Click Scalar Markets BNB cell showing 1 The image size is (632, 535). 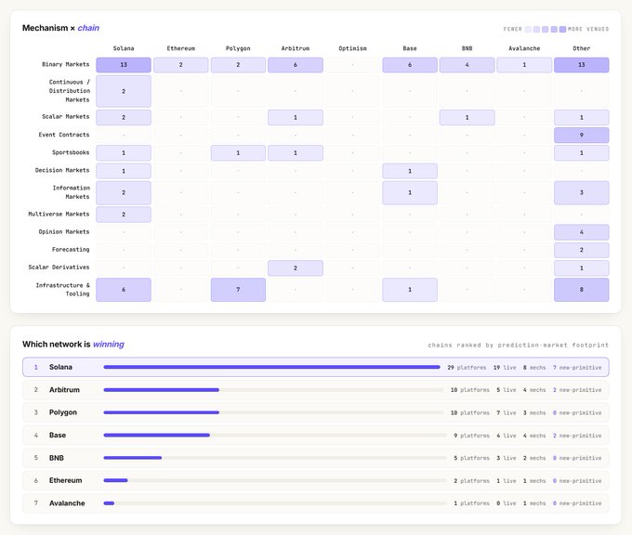467,117
